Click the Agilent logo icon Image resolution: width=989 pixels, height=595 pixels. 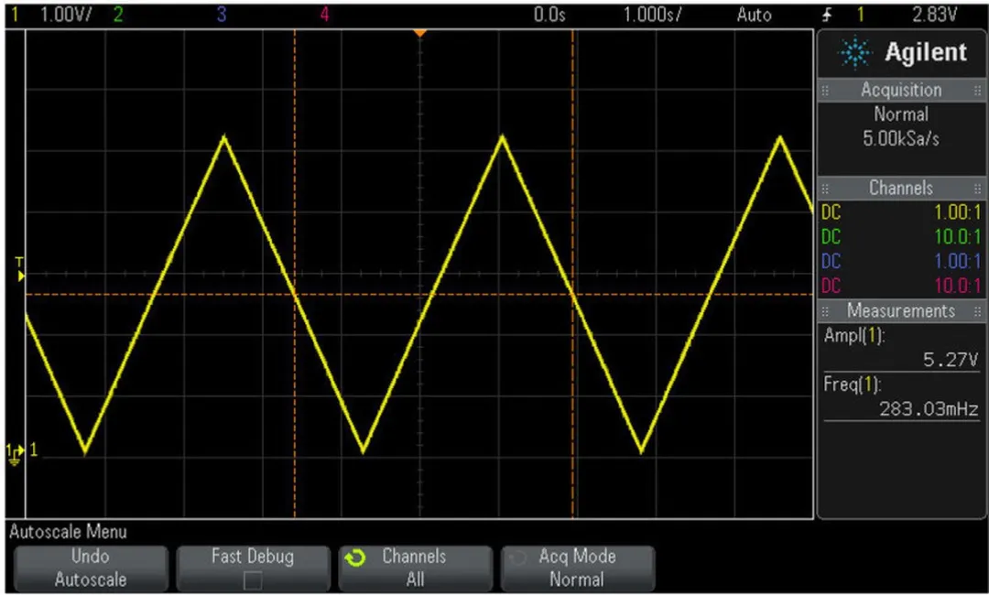(855, 53)
